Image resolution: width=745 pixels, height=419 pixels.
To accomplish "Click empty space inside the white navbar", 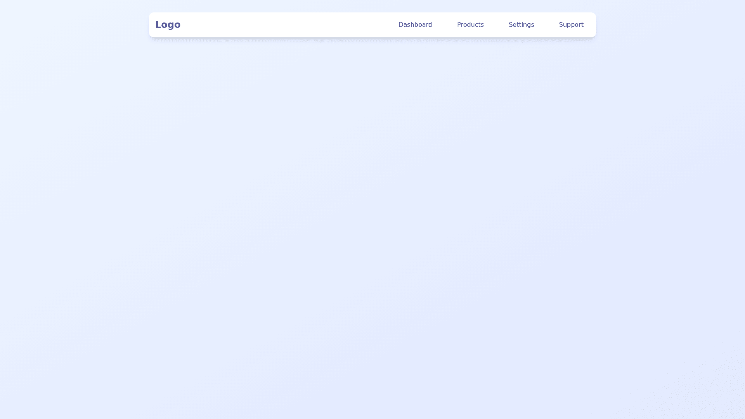I will tap(287, 24).
